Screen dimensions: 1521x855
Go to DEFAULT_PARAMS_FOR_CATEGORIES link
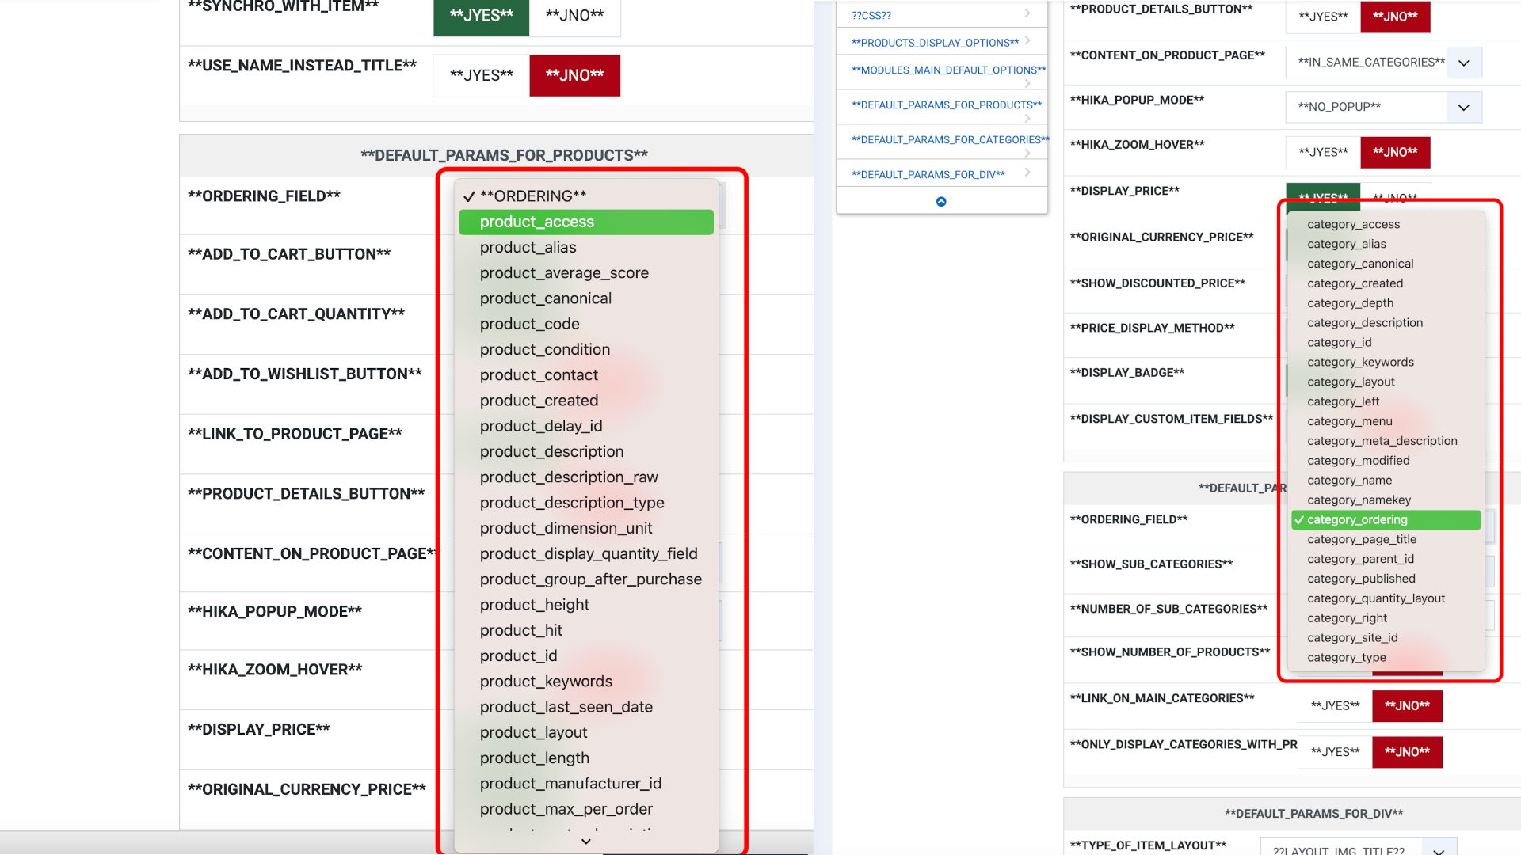click(950, 139)
